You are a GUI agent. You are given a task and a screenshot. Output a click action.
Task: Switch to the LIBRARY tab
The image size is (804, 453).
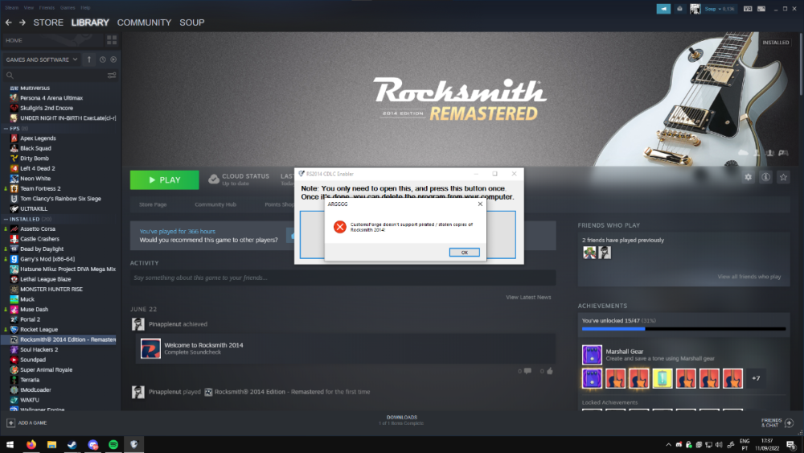[x=90, y=23]
